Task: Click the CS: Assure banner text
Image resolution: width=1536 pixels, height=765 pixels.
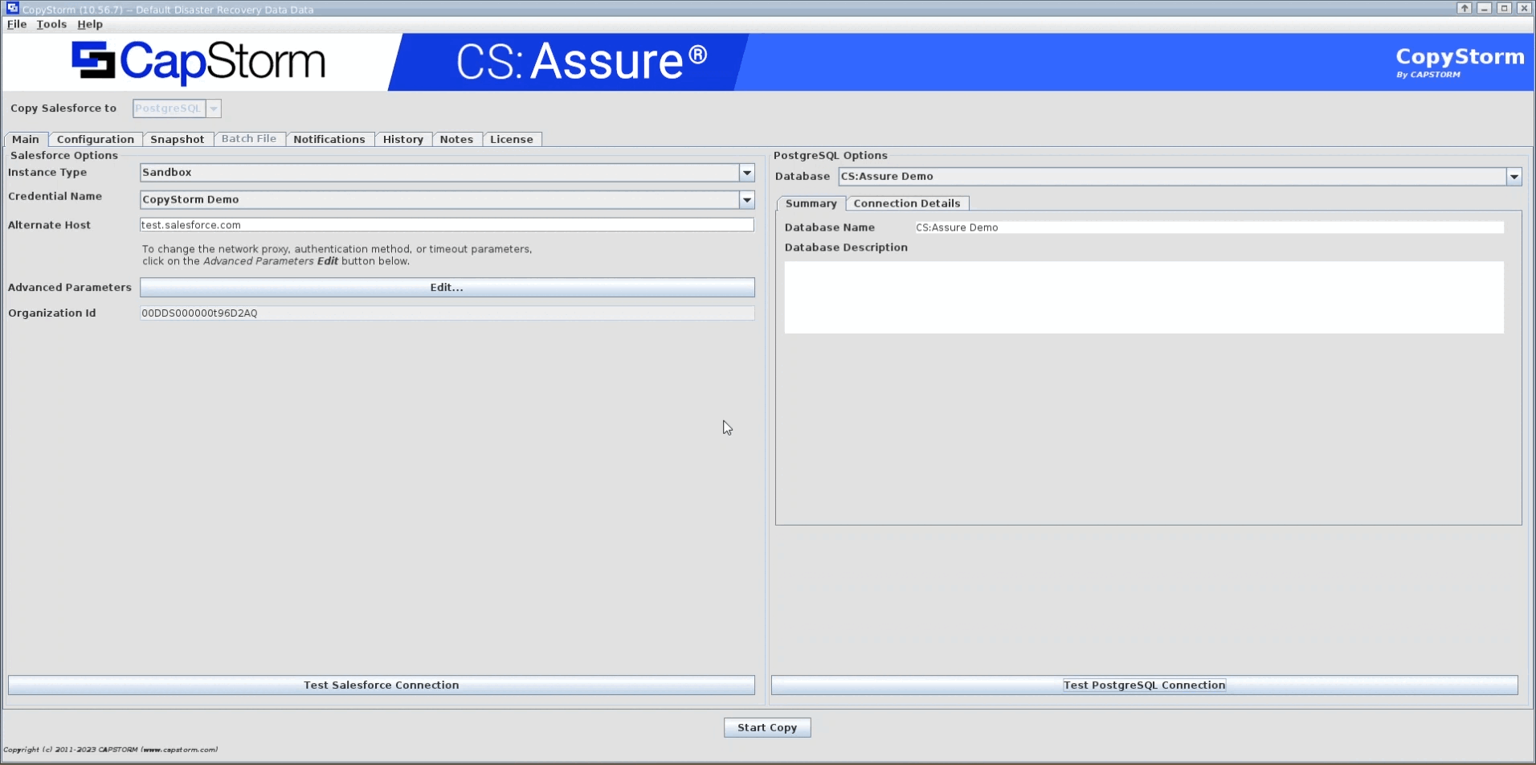Action: tap(582, 61)
